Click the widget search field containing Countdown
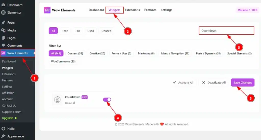261x140 pixels. (x=226, y=31)
